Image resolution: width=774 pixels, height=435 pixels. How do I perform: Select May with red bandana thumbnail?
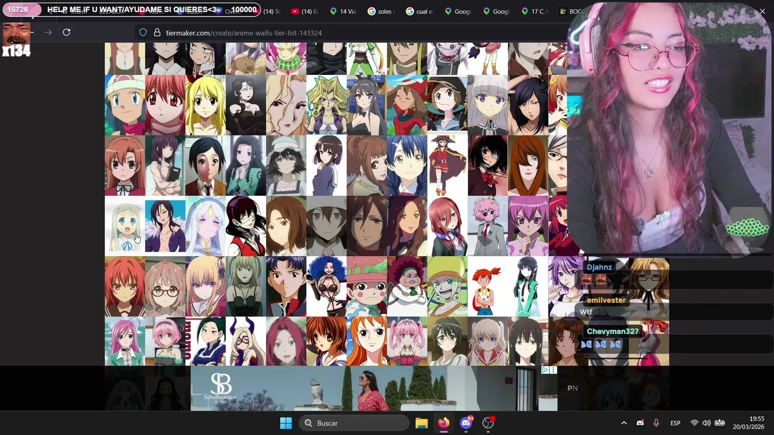pos(407,105)
